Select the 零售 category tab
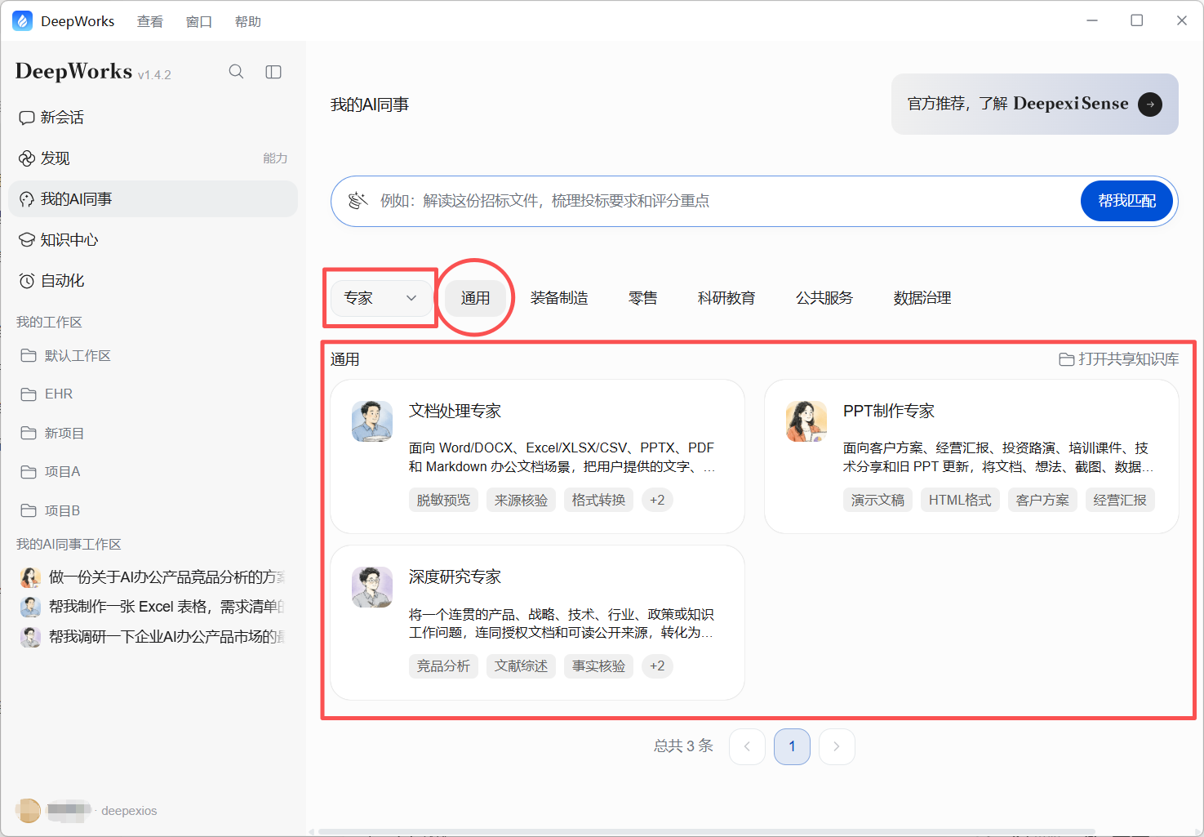The width and height of the screenshot is (1204, 837). pyautogui.click(x=643, y=298)
